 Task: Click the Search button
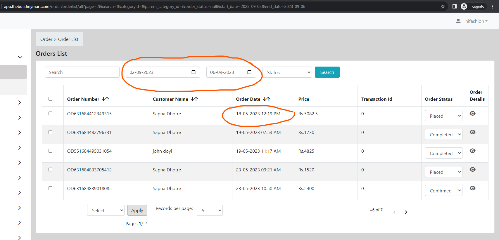(x=327, y=72)
